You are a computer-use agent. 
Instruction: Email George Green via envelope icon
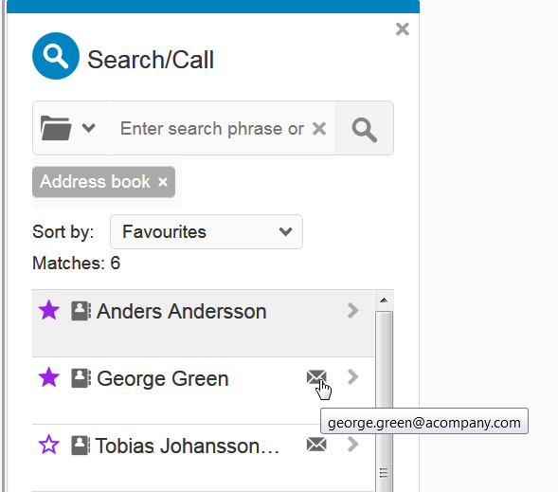click(x=316, y=377)
